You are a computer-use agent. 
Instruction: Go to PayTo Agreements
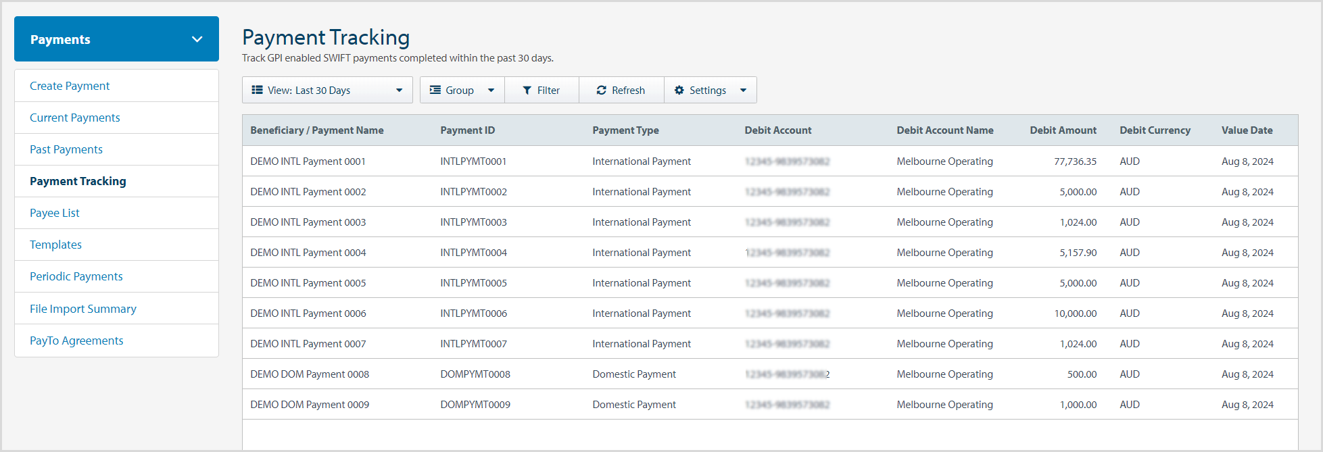click(x=76, y=341)
